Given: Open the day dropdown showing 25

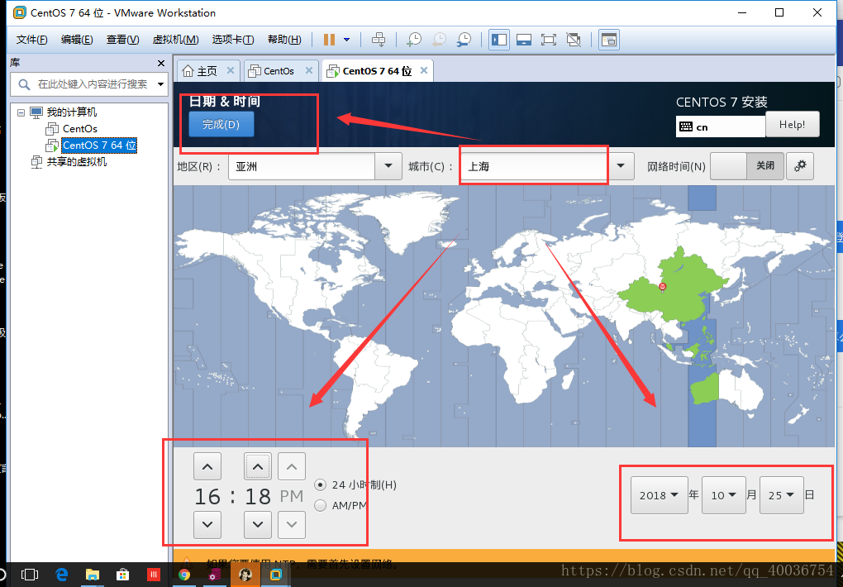Looking at the screenshot, I should tap(782, 495).
